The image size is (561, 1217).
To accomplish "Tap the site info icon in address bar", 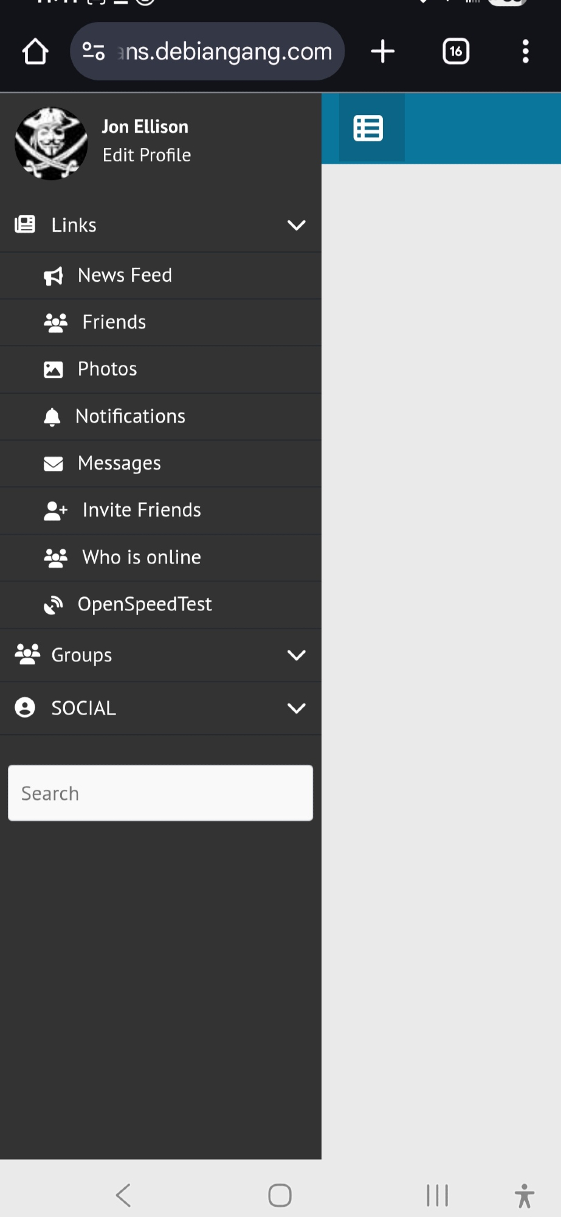I will point(94,52).
